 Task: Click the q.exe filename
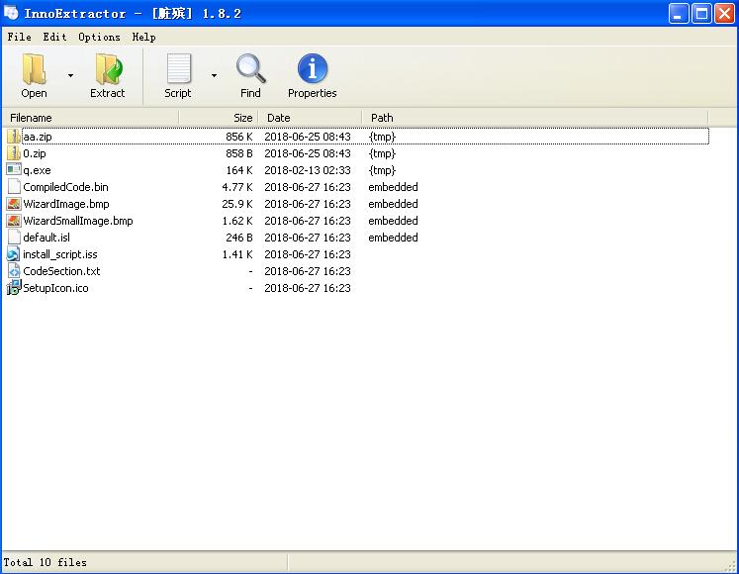point(37,170)
